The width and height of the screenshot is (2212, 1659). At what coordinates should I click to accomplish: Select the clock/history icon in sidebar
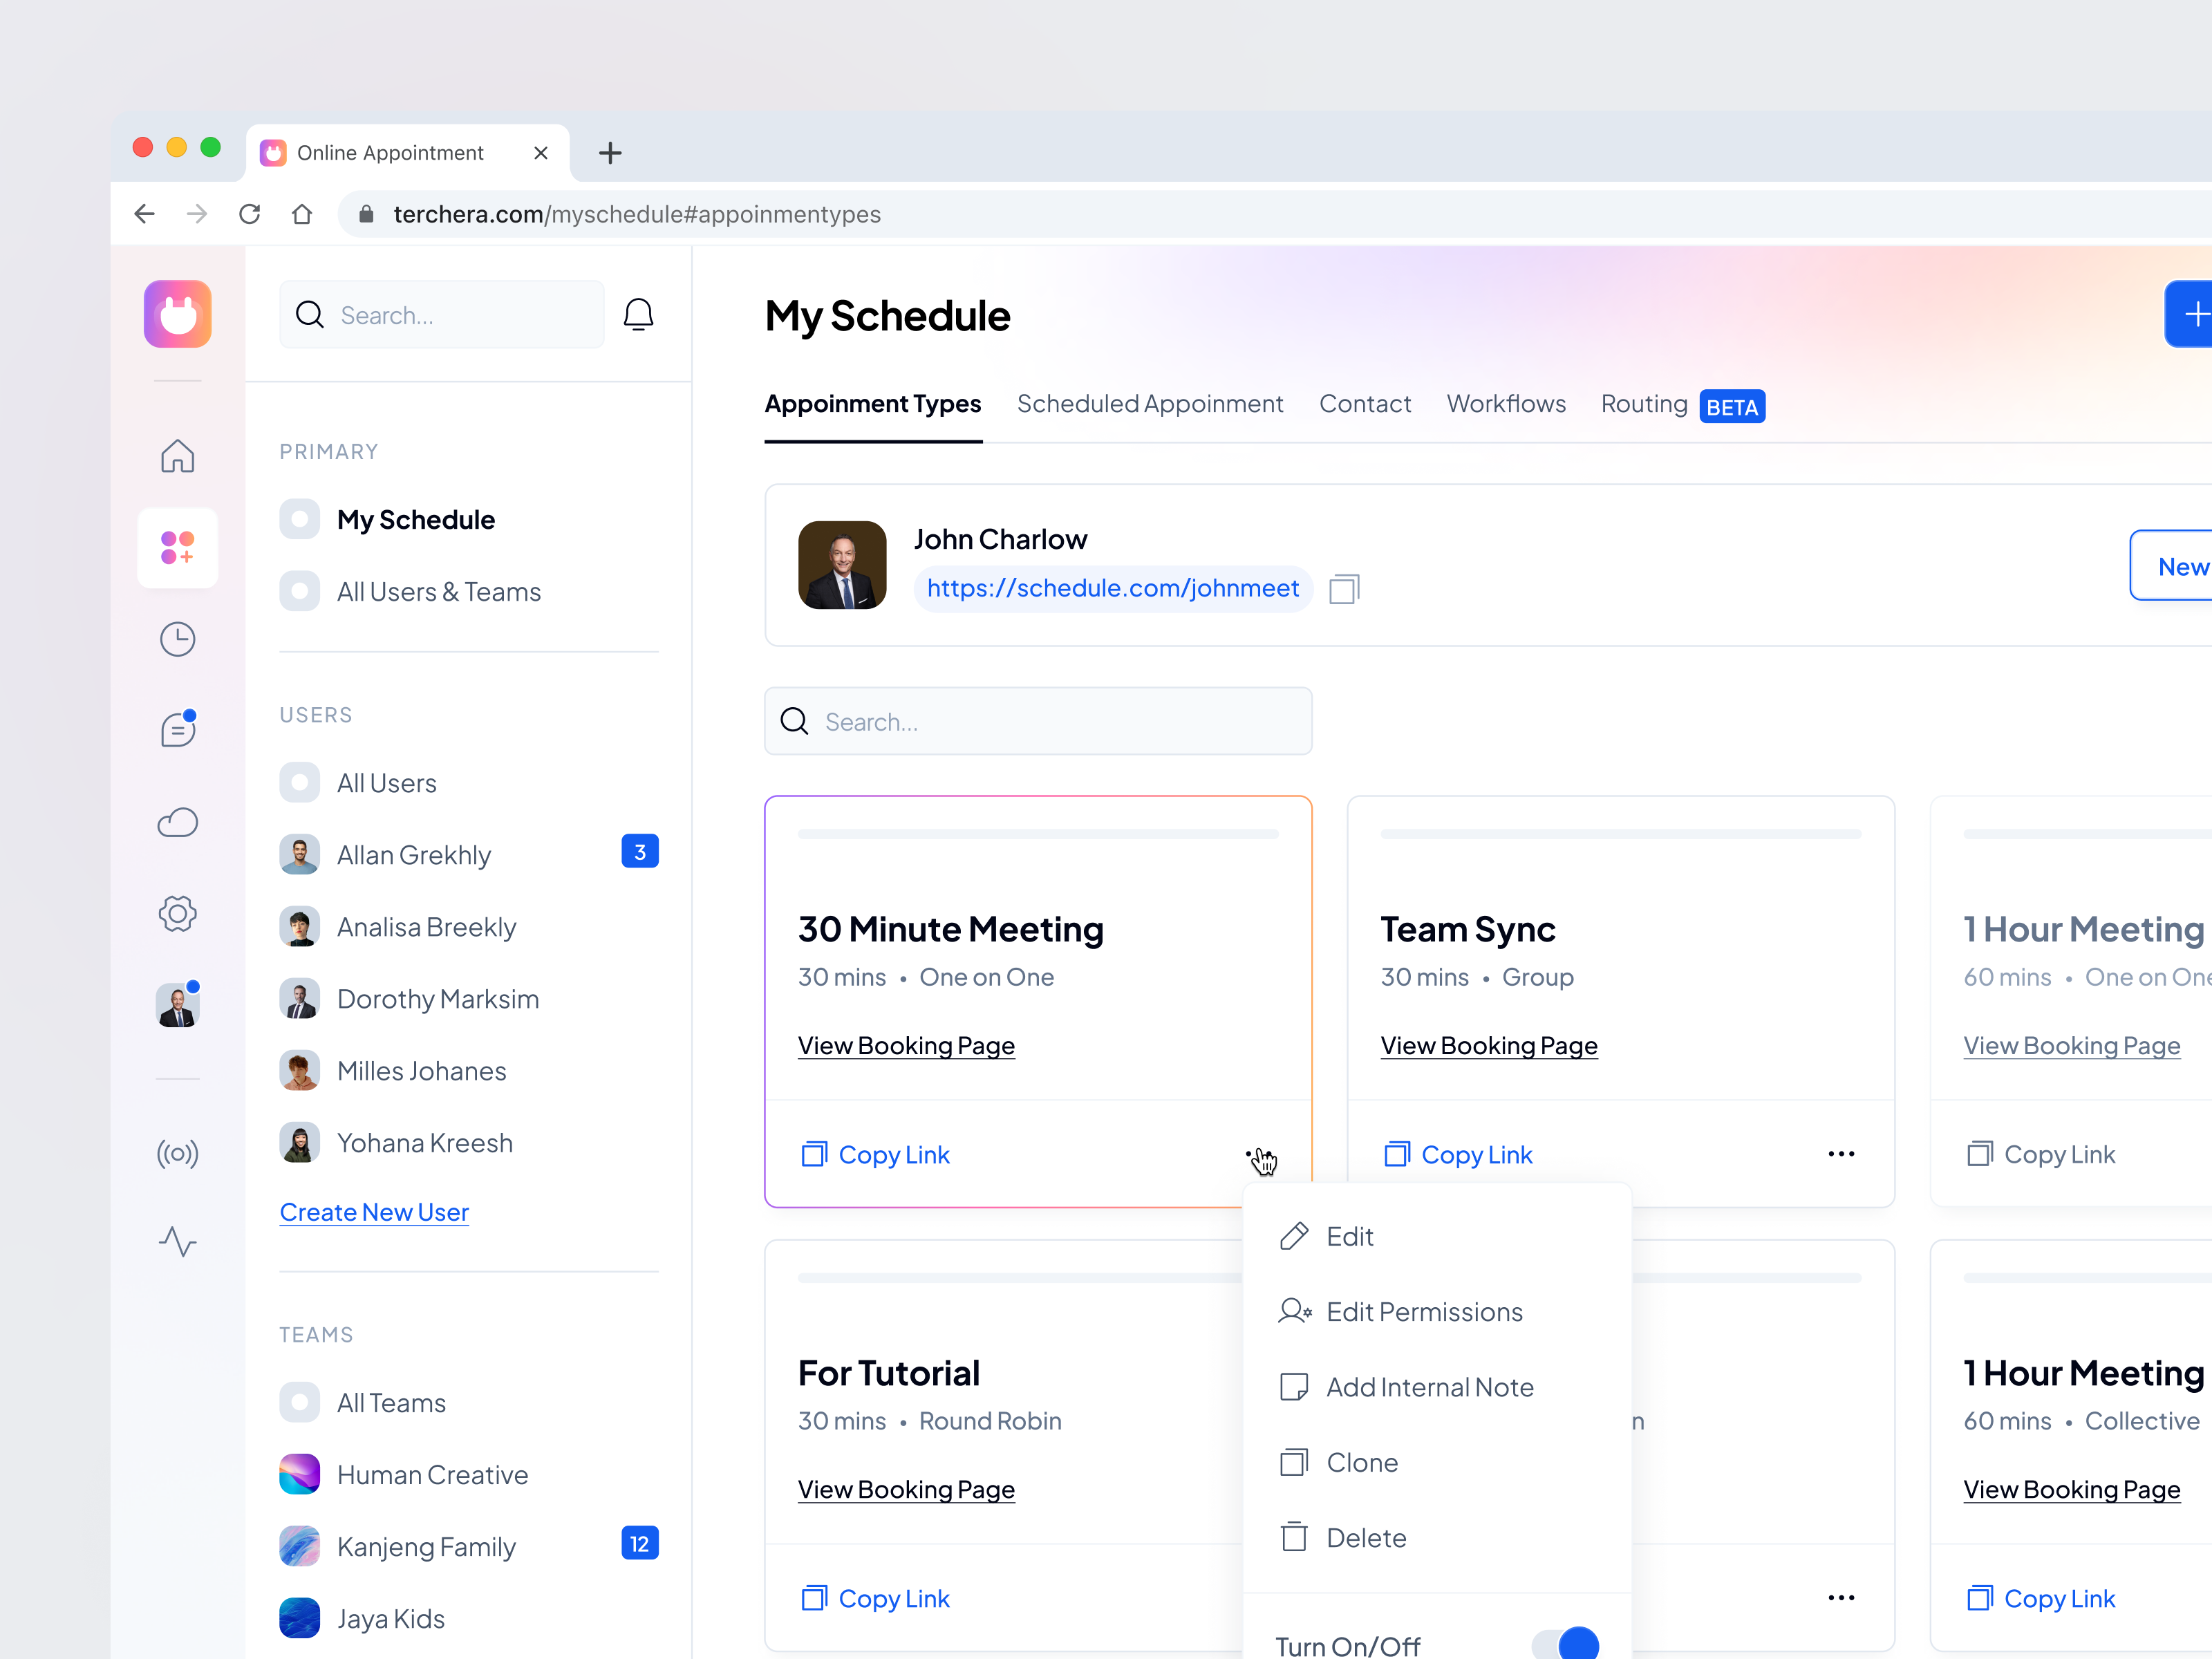click(177, 639)
